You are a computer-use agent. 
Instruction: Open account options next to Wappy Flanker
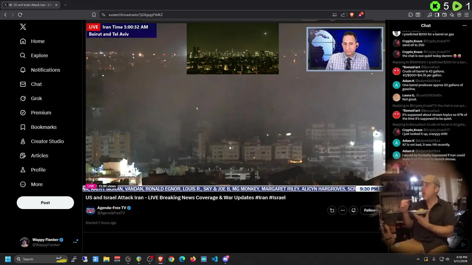[x=75, y=242]
